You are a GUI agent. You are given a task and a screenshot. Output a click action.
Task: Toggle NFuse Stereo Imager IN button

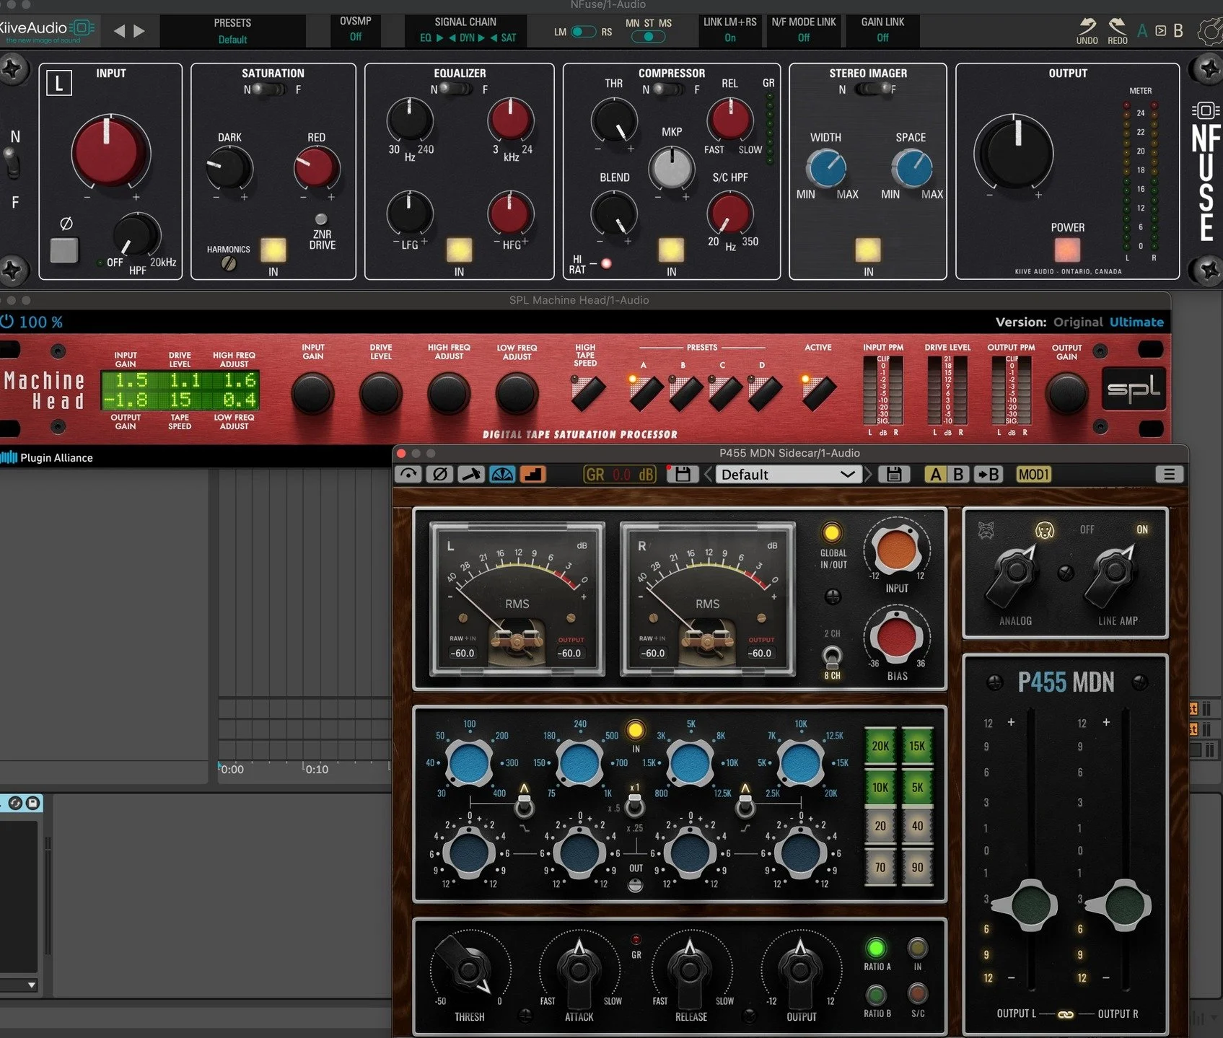(868, 250)
